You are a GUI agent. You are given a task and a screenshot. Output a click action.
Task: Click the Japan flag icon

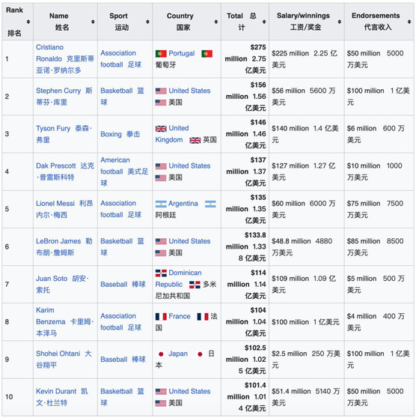point(161,354)
